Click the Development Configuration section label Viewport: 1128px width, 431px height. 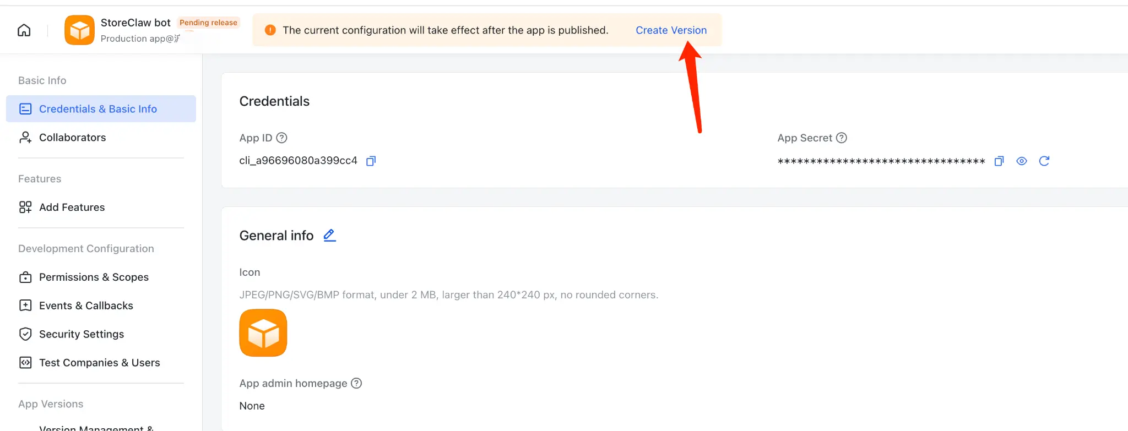(86, 249)
